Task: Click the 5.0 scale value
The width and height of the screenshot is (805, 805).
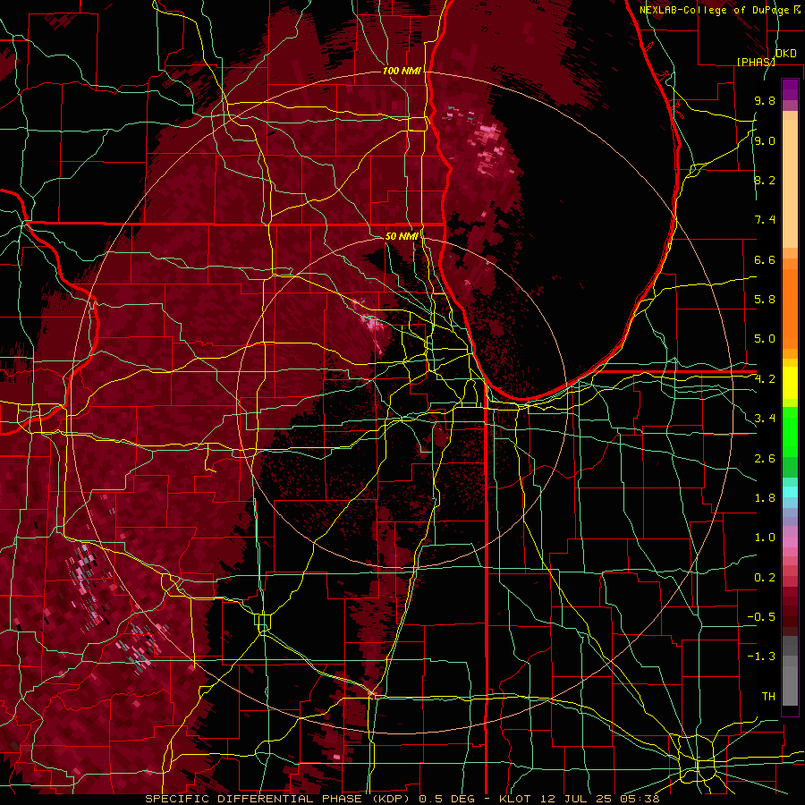Action: click(765, 339)
